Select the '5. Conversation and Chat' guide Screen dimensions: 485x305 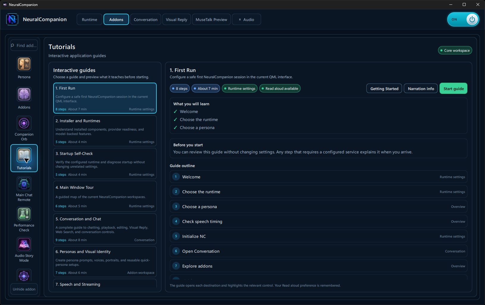(x=105, y=229)
